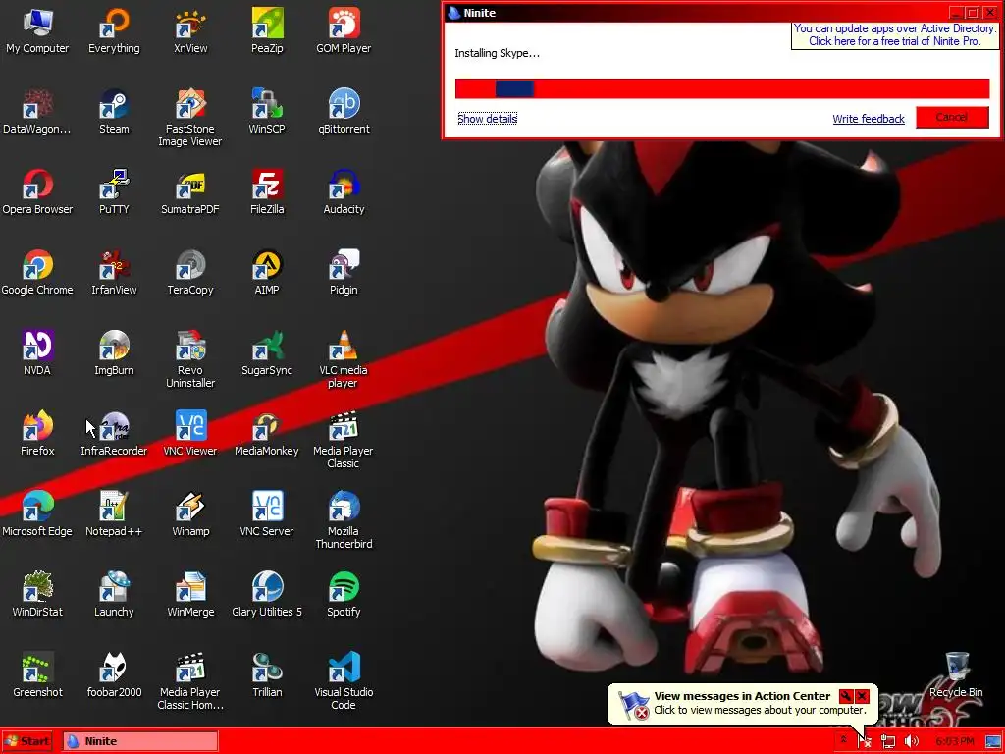Select the Firefox desktop shortcut
This screenshot has width=1005, height=754.
37,433
